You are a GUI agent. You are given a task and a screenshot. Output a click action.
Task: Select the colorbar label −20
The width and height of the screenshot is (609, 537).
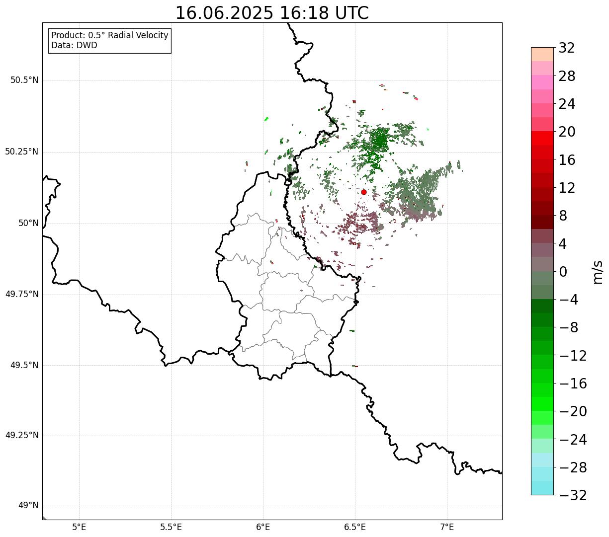coord(573,412)
